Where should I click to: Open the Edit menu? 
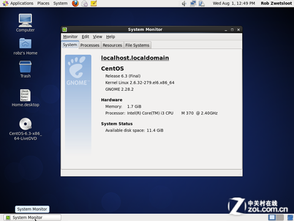(x=85, y=37)
